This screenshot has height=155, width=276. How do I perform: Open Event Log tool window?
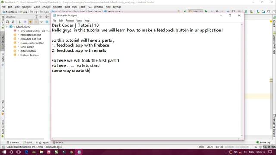click(x=263, y=143)
